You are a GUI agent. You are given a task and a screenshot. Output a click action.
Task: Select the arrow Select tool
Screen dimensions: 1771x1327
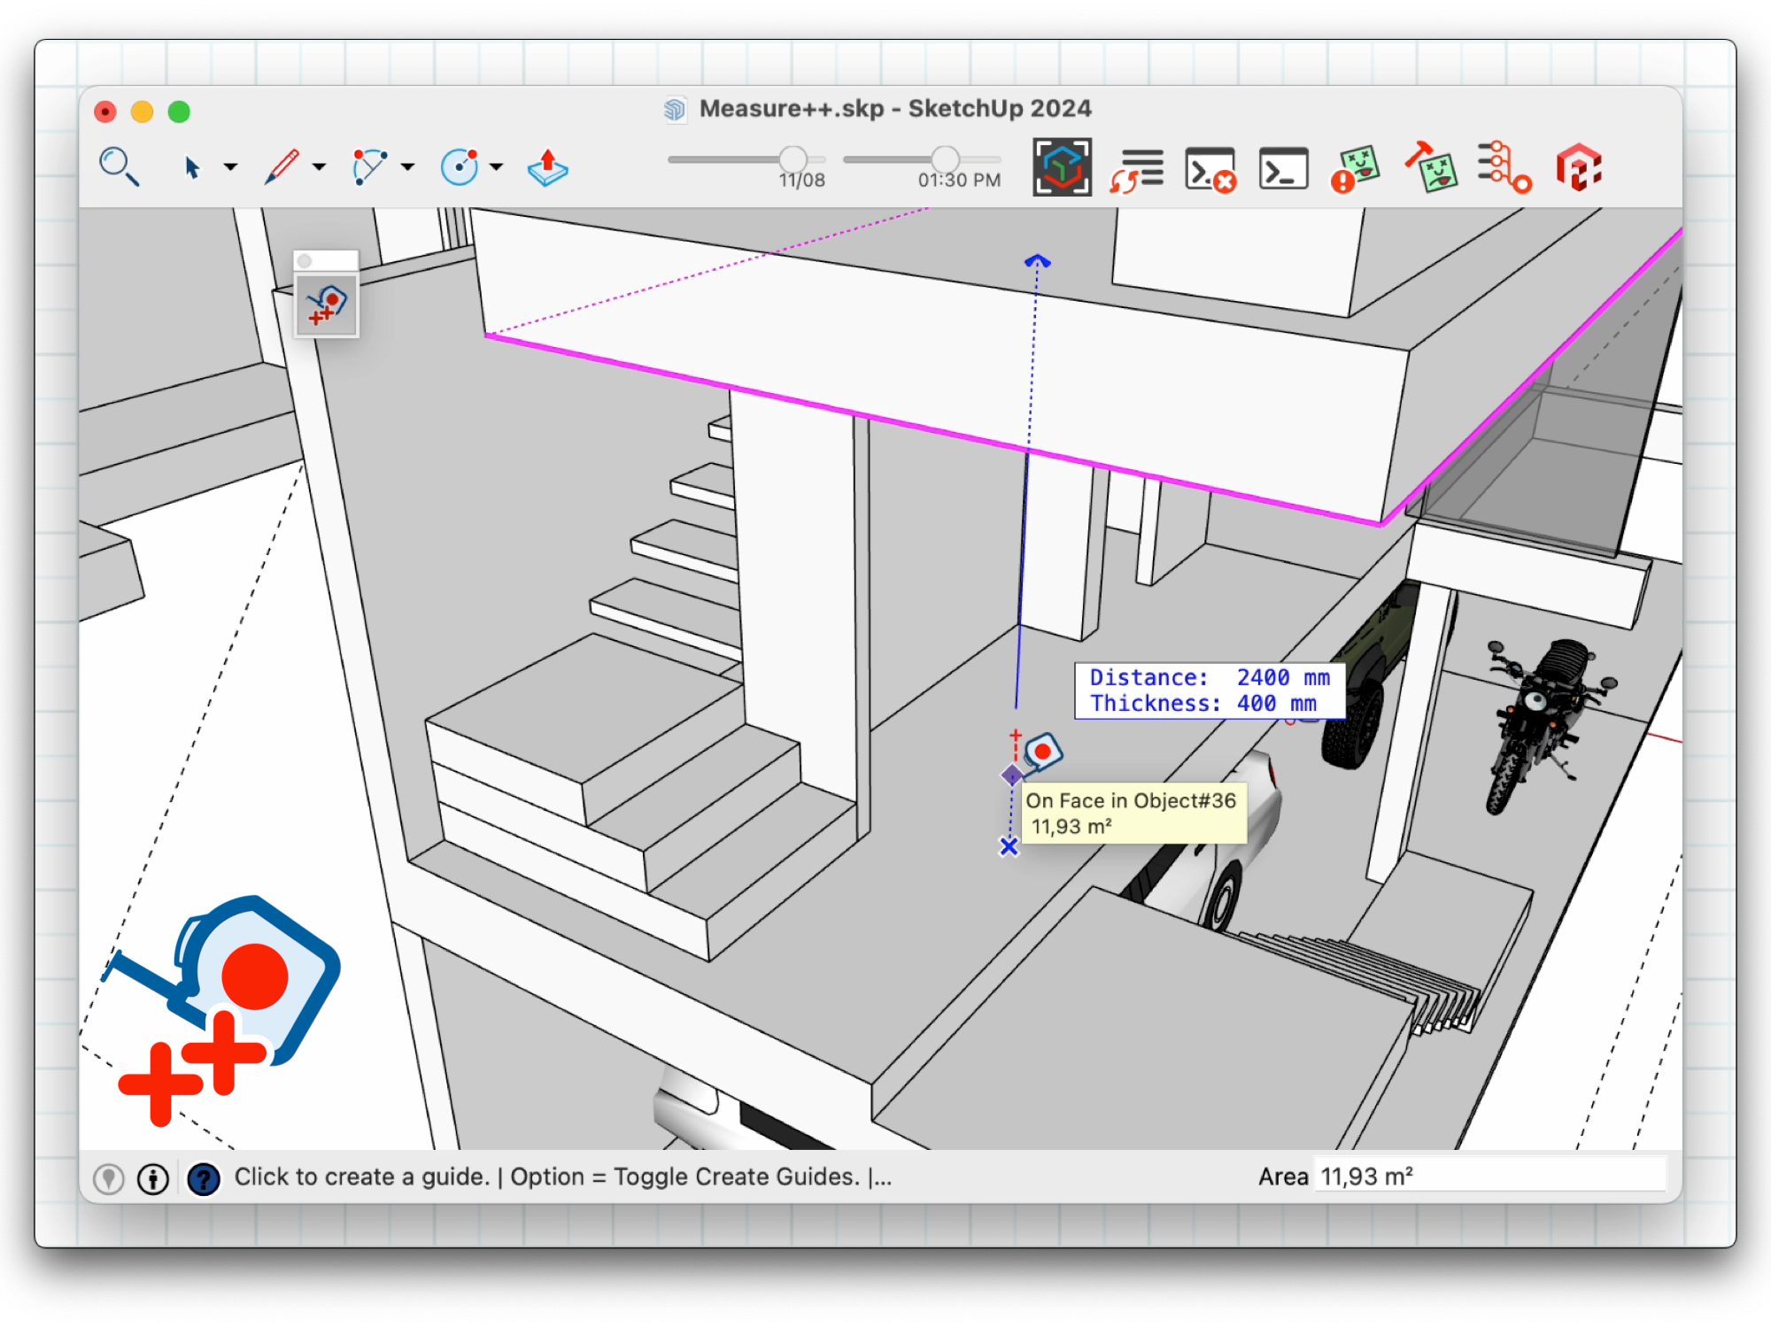pos(191,166)
